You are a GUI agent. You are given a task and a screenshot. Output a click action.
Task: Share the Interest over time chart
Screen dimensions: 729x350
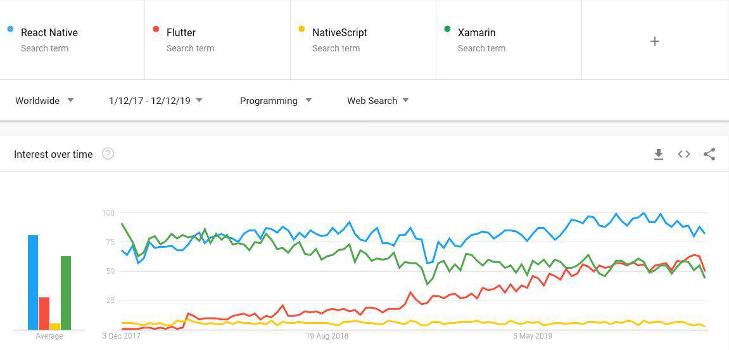[709, 154]
